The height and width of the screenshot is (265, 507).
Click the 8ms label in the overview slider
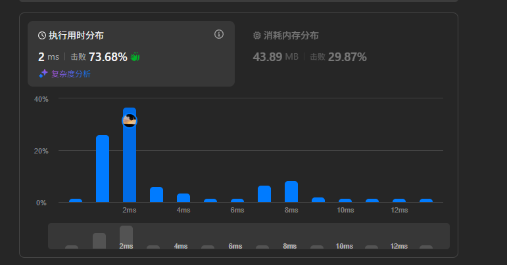290,246
